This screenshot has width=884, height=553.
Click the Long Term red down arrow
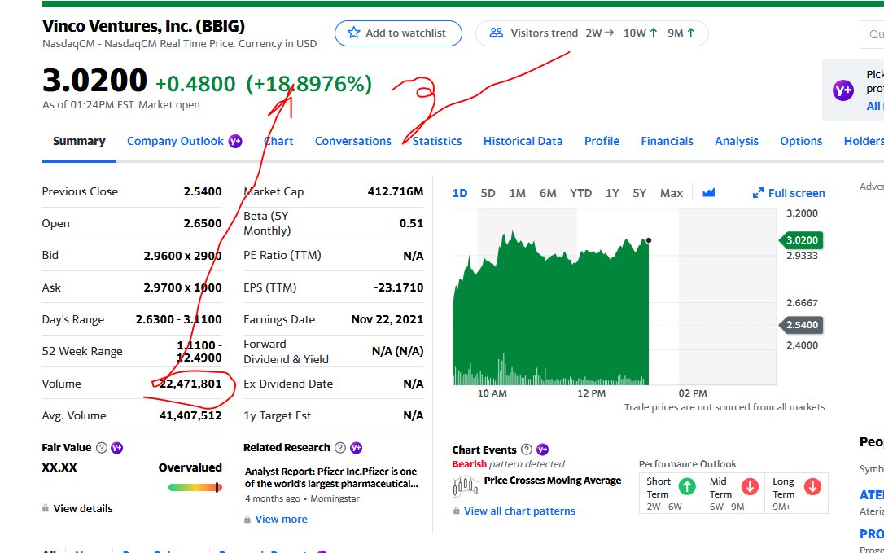coord(812,486)
